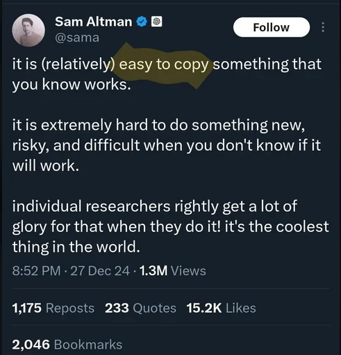View the 1.3M Views analytics
The height and width of the screenshot is (355, 341).
pos(173,270)
